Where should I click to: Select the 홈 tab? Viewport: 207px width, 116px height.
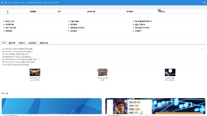click(x=8, y=12)
